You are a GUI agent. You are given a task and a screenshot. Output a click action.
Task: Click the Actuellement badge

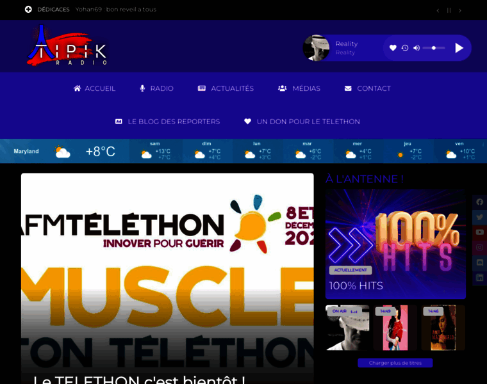351,270
